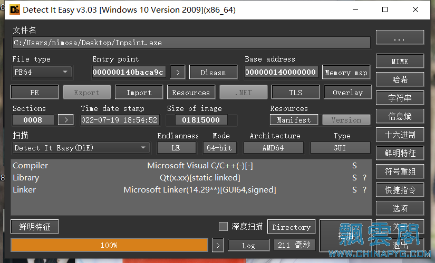Open the Resources button
Image resolution: width=435 pixels, height=263 pixels.
pyautogui.click(x=191, y=92)
